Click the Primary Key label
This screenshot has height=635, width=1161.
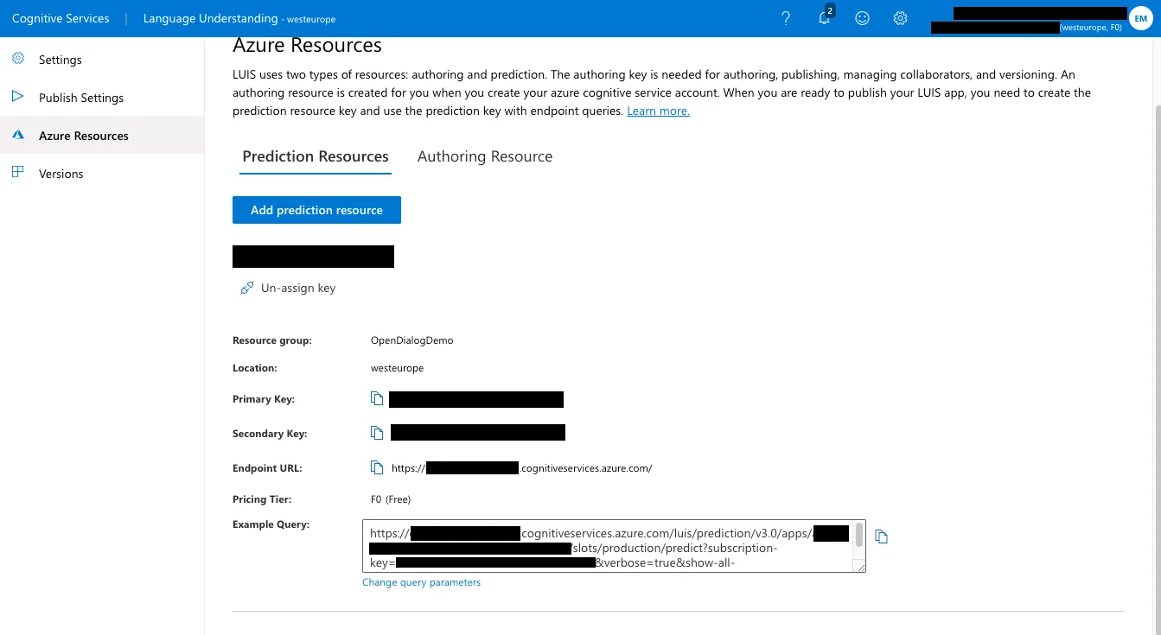tap(264, 399)
